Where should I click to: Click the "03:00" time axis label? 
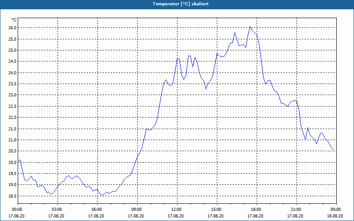(x=58, y=210)
